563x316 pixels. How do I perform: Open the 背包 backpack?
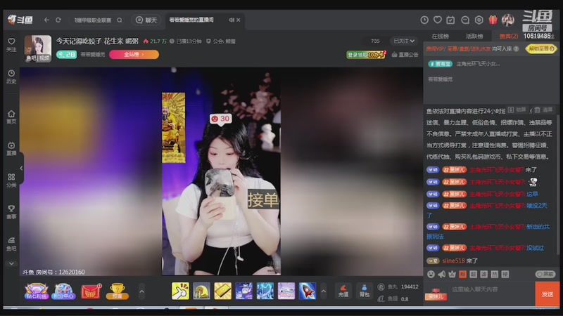click(365, 291)
